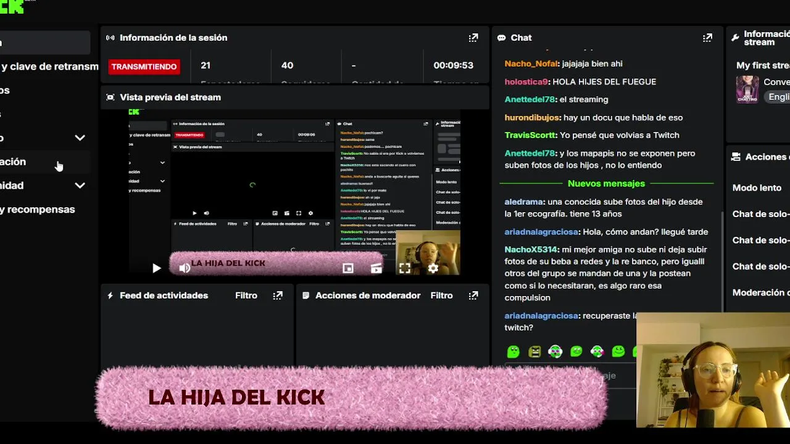
Task: Open the sidebar item ending in 'ación'
Action: click(x=45, y=162)
